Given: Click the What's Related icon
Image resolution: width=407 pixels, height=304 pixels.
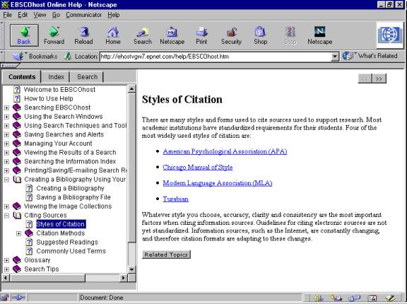Looking at the screenshot, I should point(348,56).
